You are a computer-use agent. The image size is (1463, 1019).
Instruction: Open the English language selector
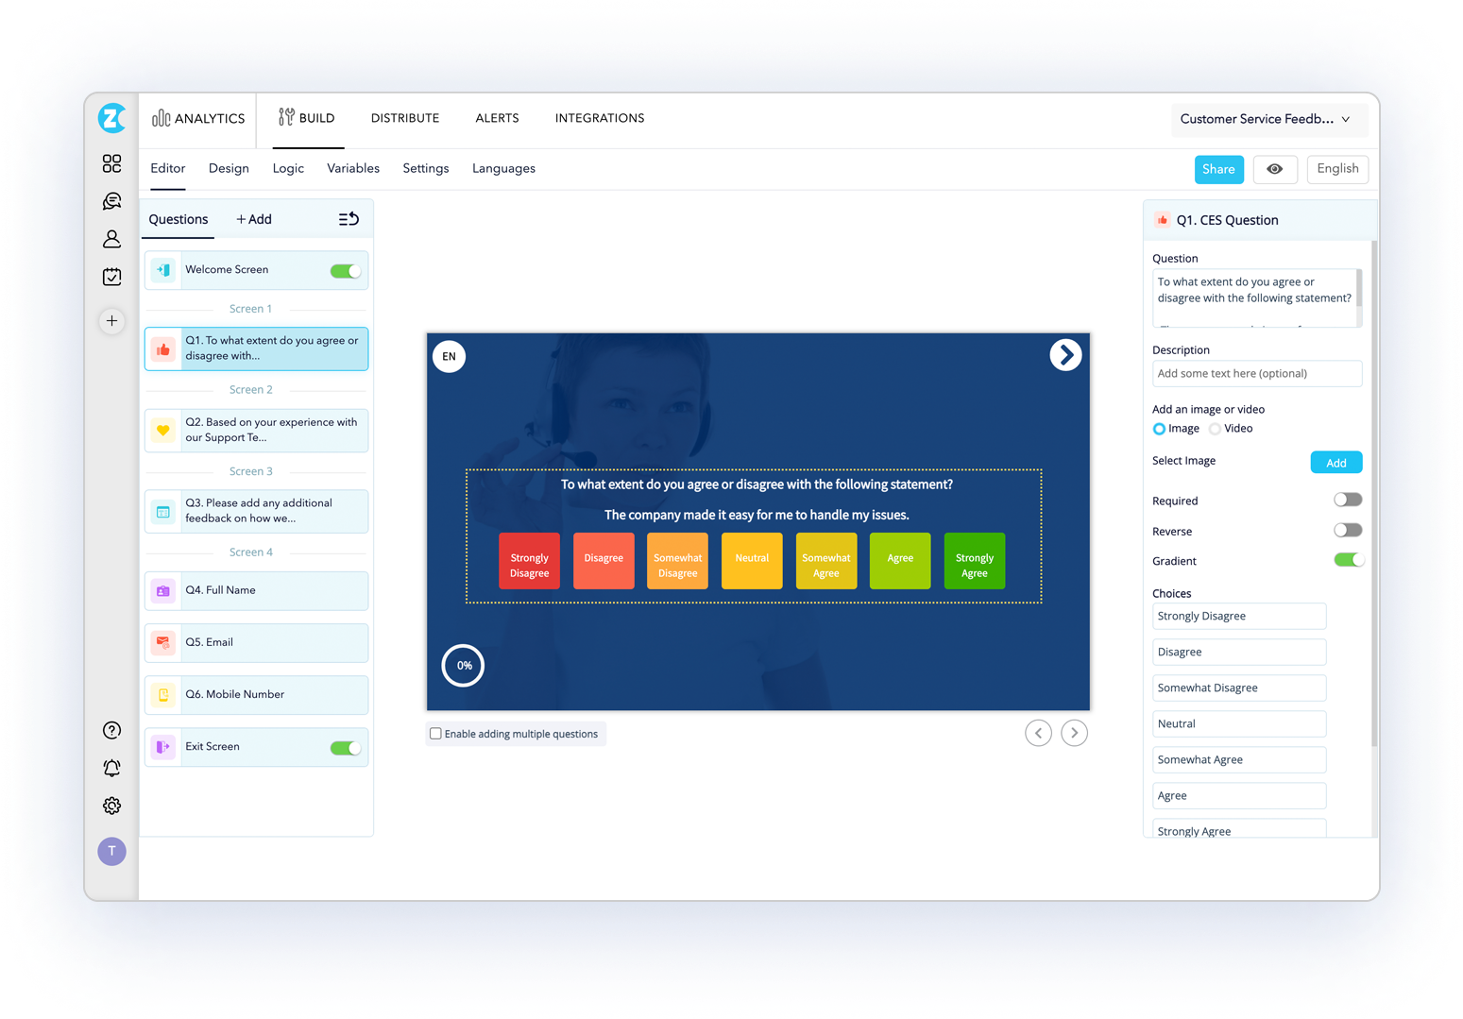(1337, 169)
